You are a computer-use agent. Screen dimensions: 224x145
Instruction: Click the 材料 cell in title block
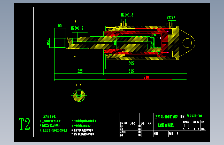pos(156,134)
